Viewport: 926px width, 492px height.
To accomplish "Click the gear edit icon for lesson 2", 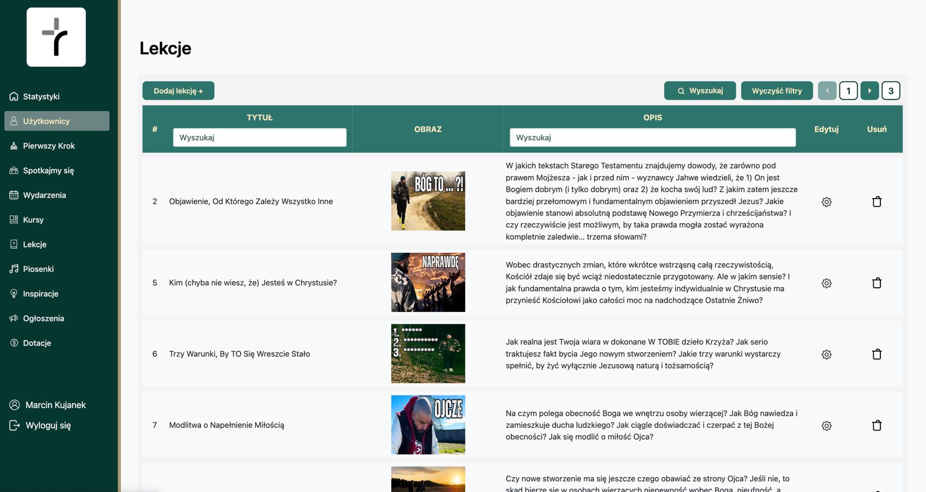I will [826, 202].
